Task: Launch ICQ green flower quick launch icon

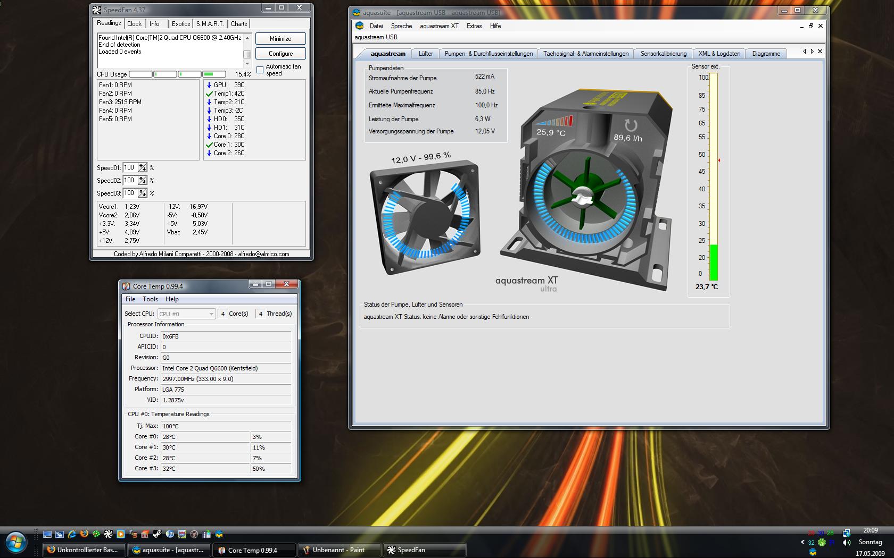Action: [96, 534]
